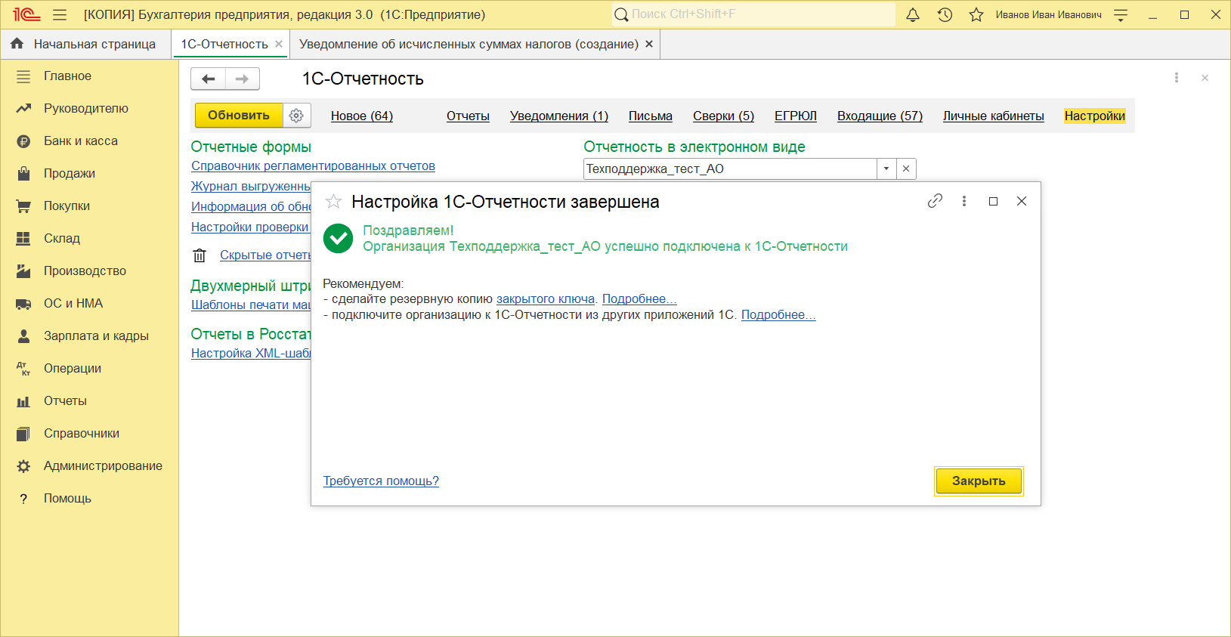Add dialog to favorites with star
The height and width of the screenshot is (637, 1231).
pyautogui.click(x=333, y=201)
